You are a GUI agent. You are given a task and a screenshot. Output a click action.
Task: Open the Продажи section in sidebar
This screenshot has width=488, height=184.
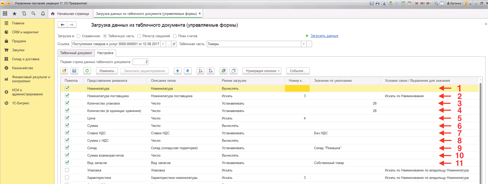coord(19,41)
